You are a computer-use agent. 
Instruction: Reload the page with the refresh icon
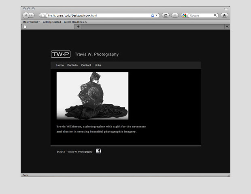click(166, 15)
